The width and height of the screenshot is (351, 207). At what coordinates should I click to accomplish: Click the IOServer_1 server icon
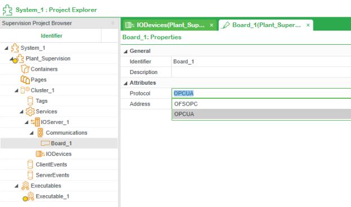click(35, 122)
